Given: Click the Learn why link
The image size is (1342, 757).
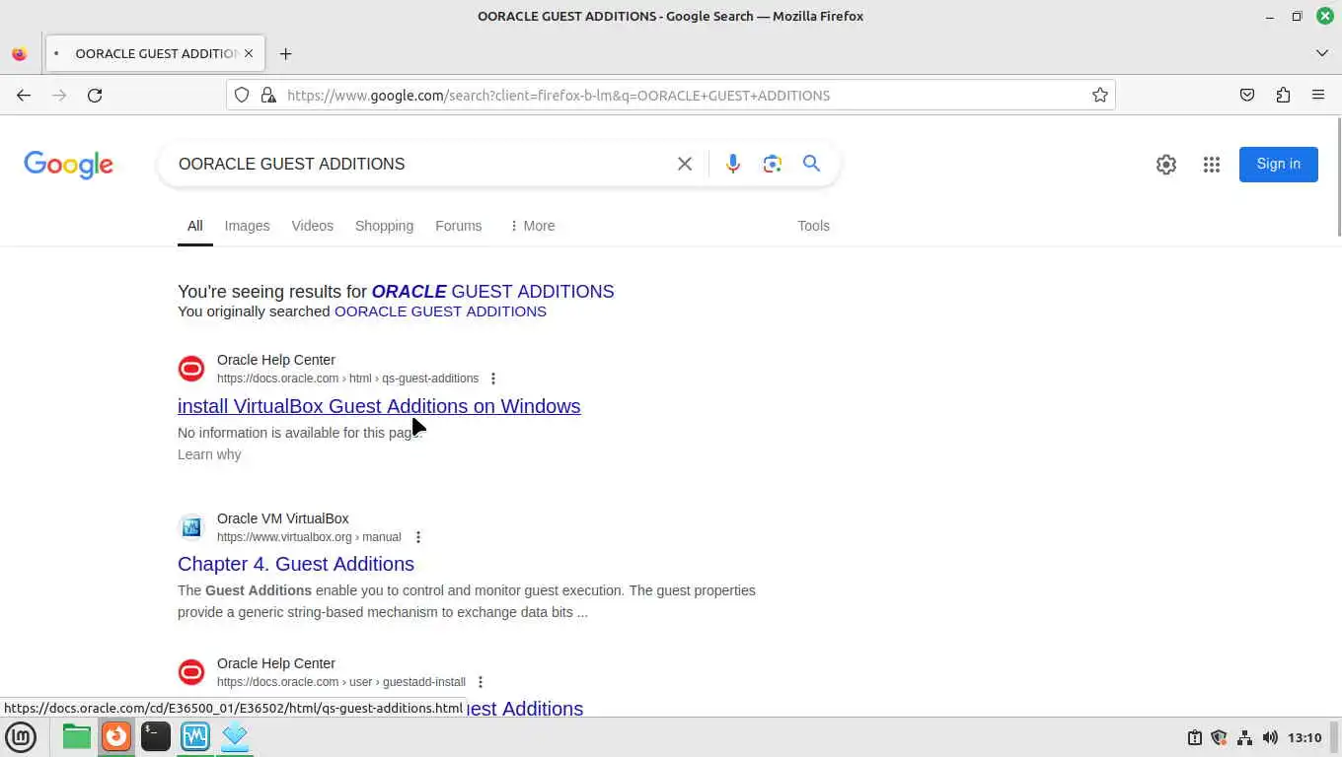Looking at the screenshot, I should (209, 454).
